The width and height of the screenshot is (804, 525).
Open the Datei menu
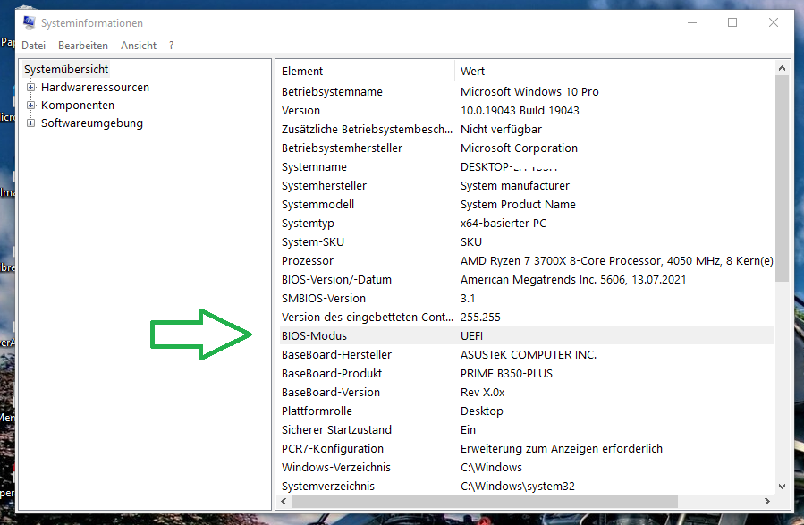[x=33, y=46]
